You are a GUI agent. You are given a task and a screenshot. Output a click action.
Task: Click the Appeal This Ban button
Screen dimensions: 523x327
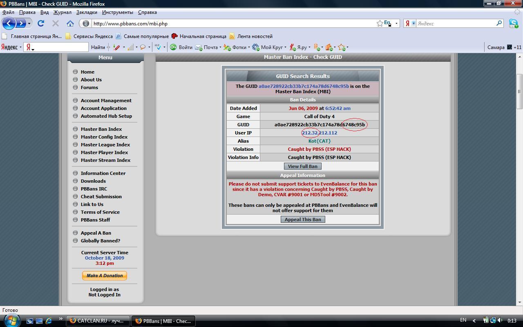[303, 219]
